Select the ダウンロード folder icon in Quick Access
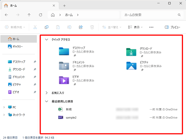The image size is (186, 140). pyautogui.click(x=131, y=52)
